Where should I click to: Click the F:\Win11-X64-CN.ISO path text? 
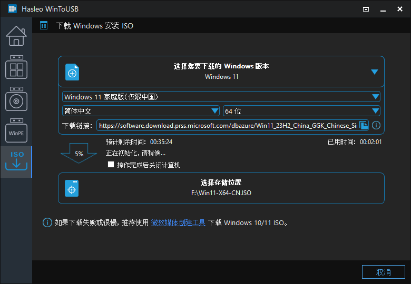click(x=221, y=193)
